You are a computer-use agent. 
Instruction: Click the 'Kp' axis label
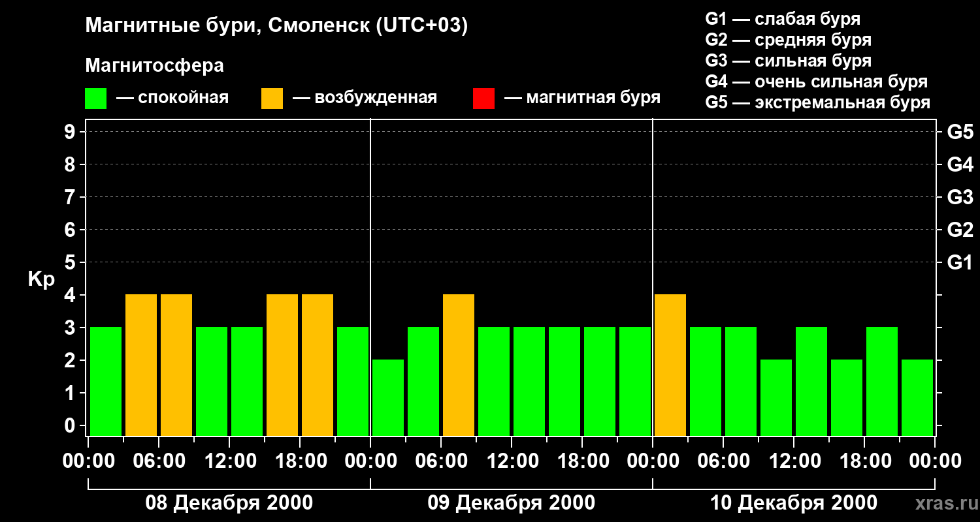click(x=41, y=280)
